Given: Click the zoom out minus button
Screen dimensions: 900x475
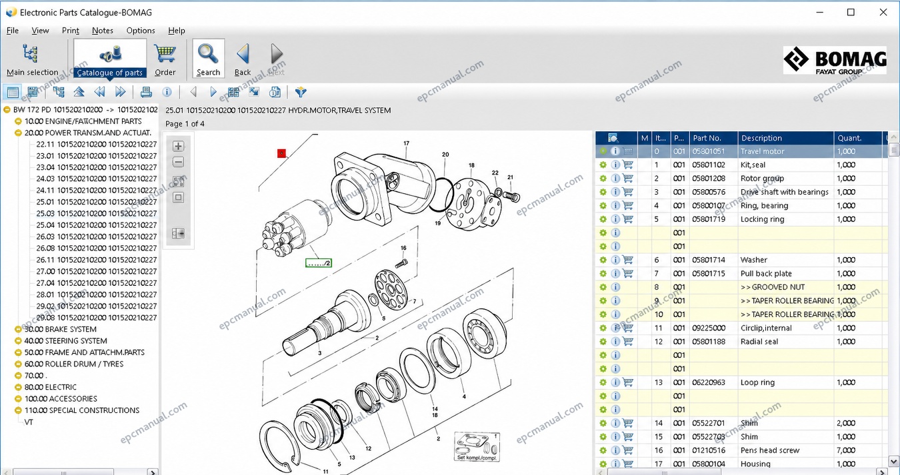Looking at the screenshot, I should (178, 163).
